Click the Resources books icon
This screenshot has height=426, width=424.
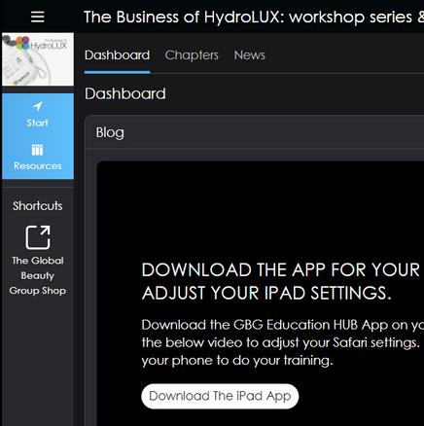coord(37,150)
